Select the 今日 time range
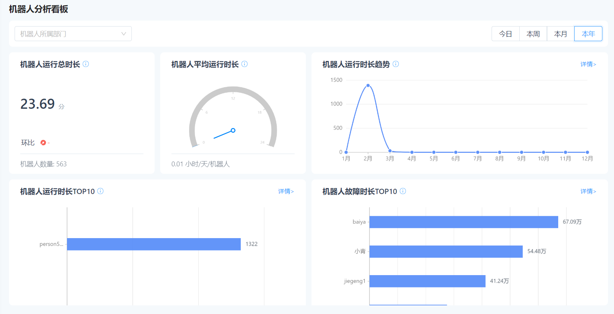 505,34
